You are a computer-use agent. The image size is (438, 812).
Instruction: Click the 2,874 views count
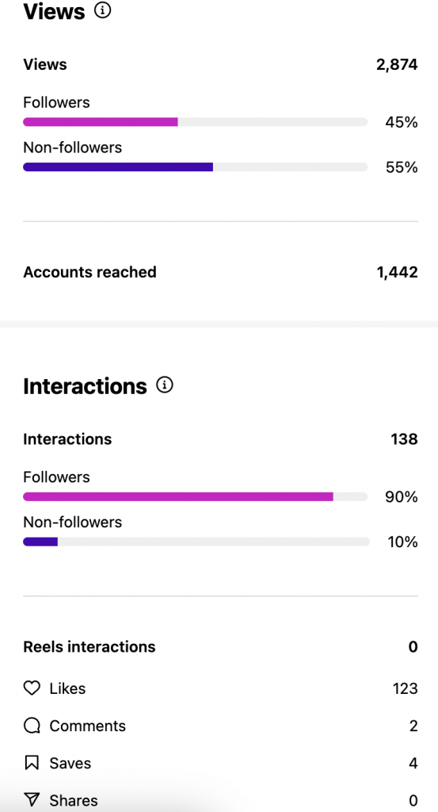click(397, 65)
